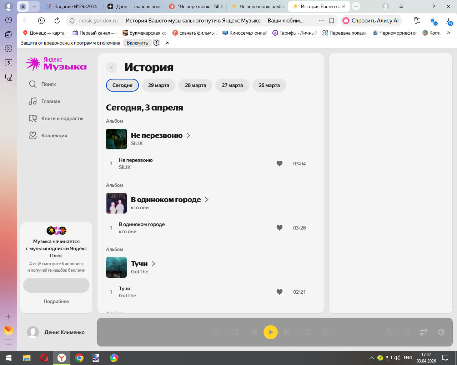Screen dimensions: 457x365
Task: Show hidden system tray icons
Action: (x=372, y=358)
